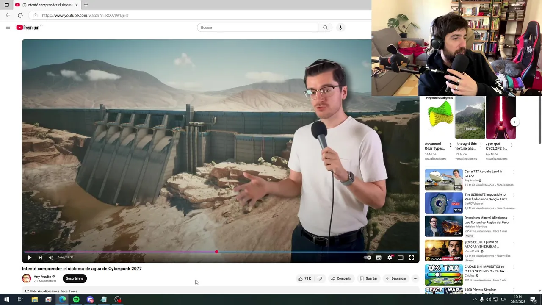
Task: Open Task View on the taskbar
Action: pyautogui.click(x=20, y=299)
